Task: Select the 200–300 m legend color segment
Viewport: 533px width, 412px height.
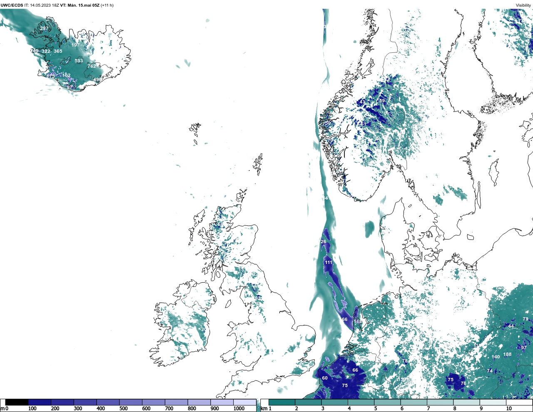Action: point(62,402)
